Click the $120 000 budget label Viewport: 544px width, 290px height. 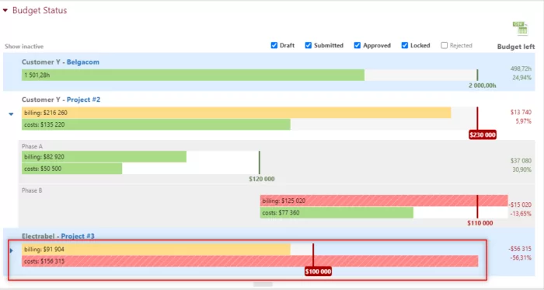262,179
